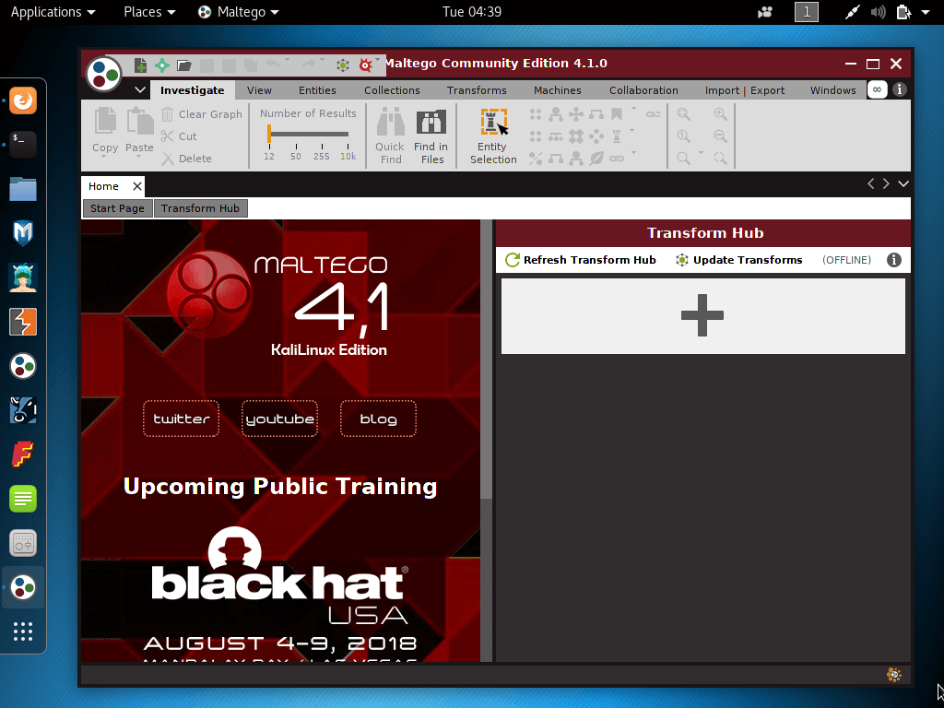The image size is (944, 708).
Task: Click the Number of Results slider handle
Action: [269, 134]
